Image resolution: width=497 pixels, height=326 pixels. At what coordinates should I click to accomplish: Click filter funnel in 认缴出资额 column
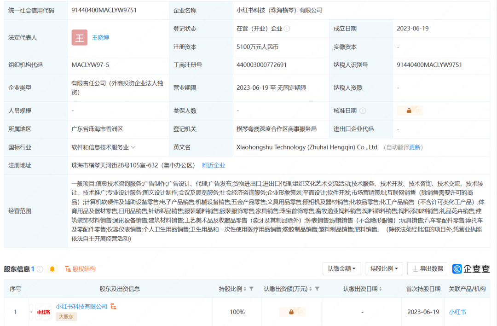317,289
